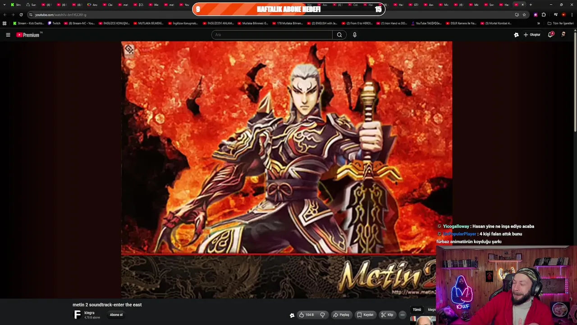Open the media control toolbar icon
The height and width of the screenshot is (325, 577).
click(556, 15)
